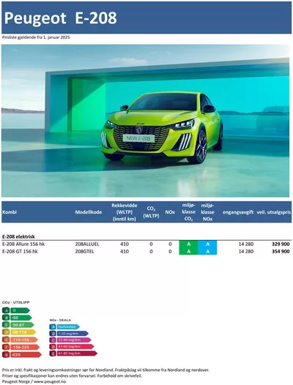Click the green CO2 class A in Allure row

click(x=188, y=244)
